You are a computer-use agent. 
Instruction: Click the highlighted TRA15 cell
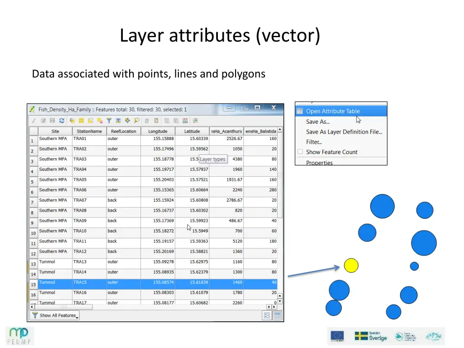click(89, 285)
